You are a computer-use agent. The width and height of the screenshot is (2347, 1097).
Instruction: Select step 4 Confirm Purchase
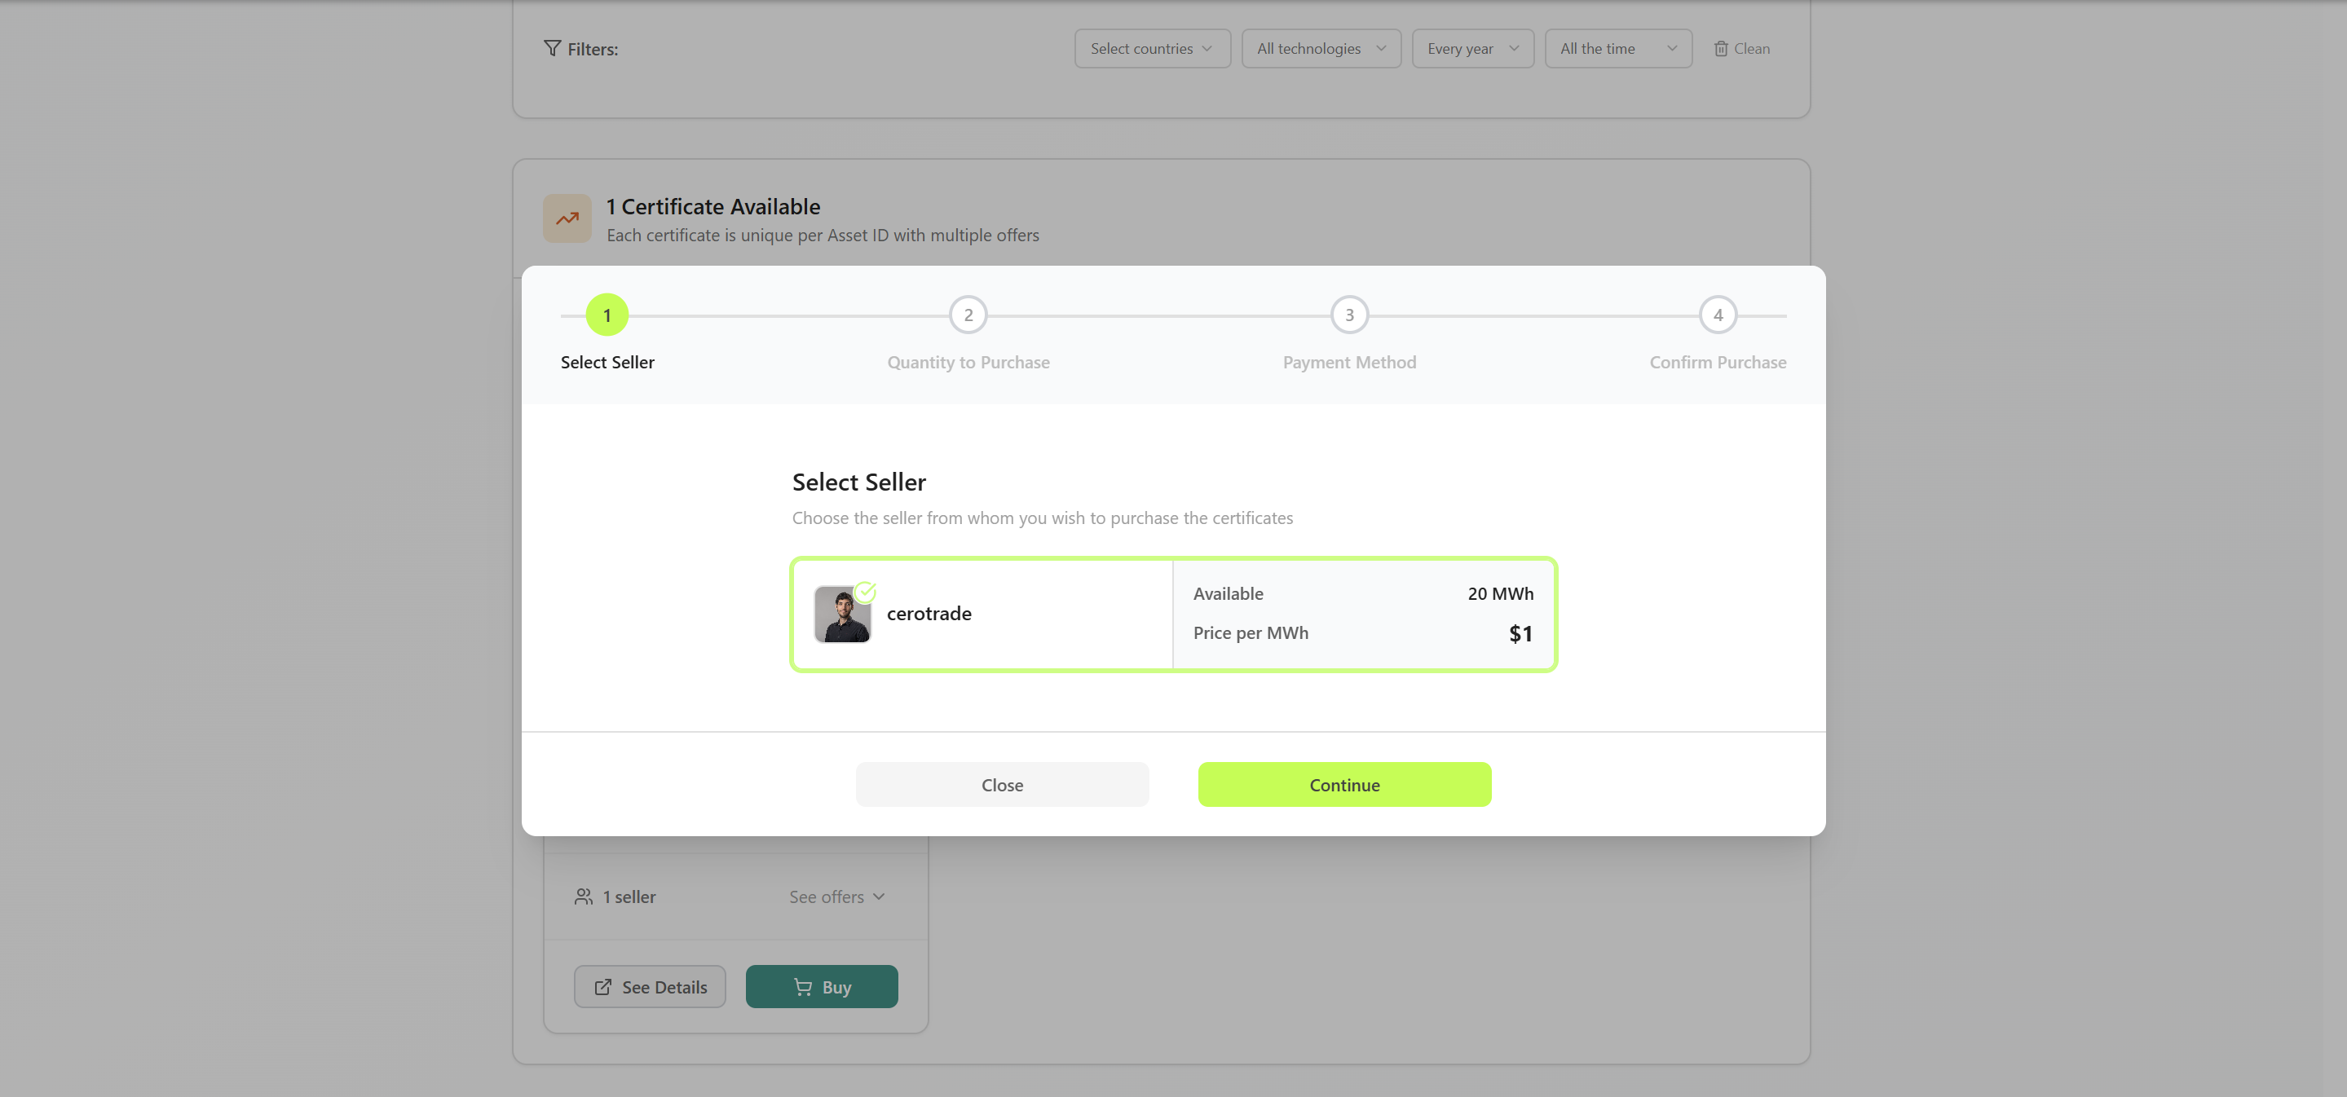[x=1718, y=315]
